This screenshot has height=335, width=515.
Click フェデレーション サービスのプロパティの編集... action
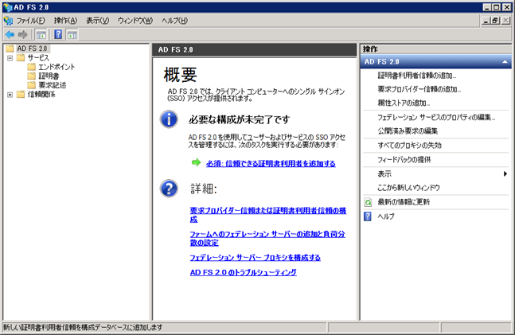[436, 117]
